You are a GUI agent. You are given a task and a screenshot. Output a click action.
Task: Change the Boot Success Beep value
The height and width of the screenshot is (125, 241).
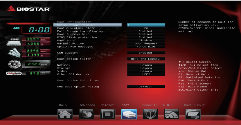(146, 34)
